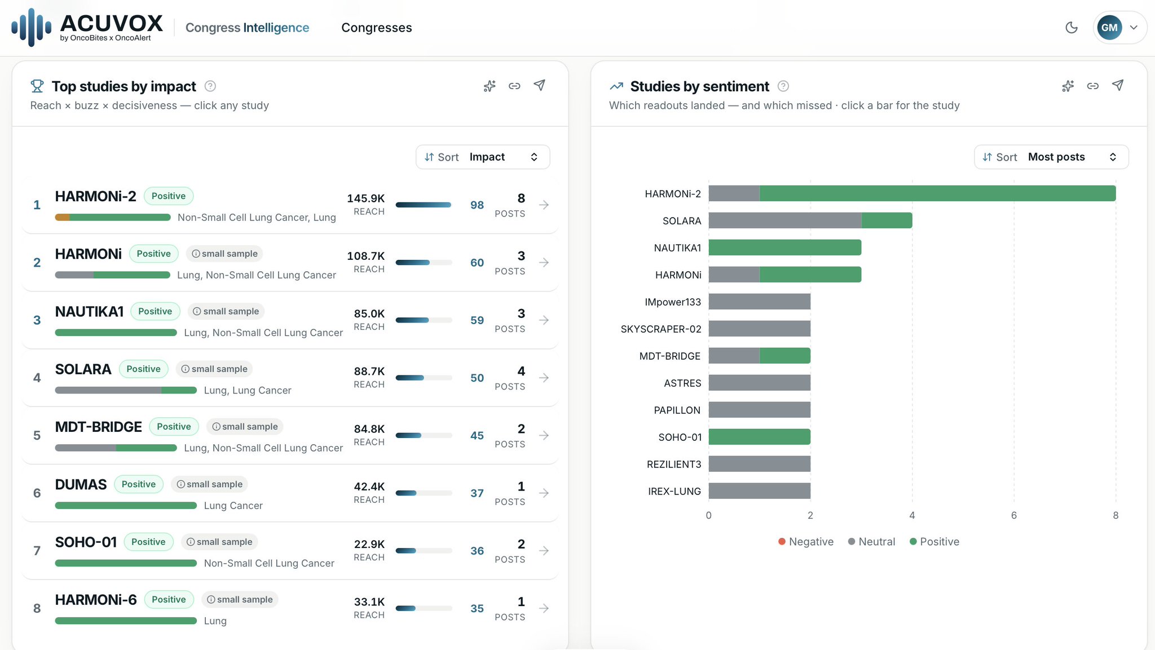The height and width of the screenshot is (650, 1155).
Task: Toggle Neutral series in chart legend
Action: click(x=872, y=542)
